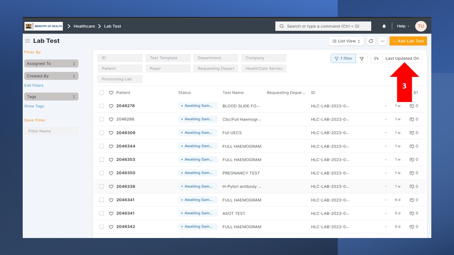This screenshot has width=454, height=255.
Task: Check the box for ASOT TEST row
Action: click(x=101, y=213)
